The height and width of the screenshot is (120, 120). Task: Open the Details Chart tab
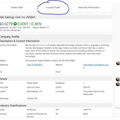point(17,7)
